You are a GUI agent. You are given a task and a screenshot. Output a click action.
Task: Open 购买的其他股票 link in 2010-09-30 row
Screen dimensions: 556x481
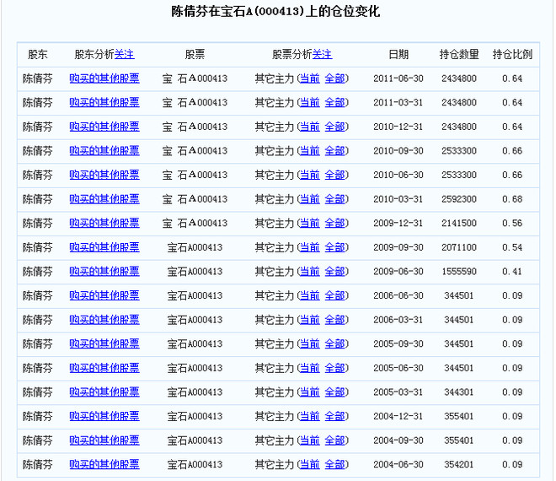point(104,151)
